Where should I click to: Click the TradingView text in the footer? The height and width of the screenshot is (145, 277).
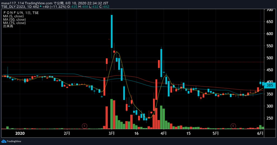14,141
